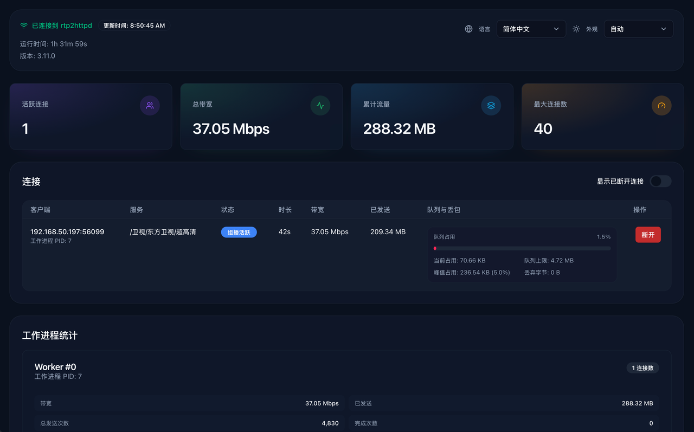Click the service path /卫视/东方卫视/超高清

[163, 232]
